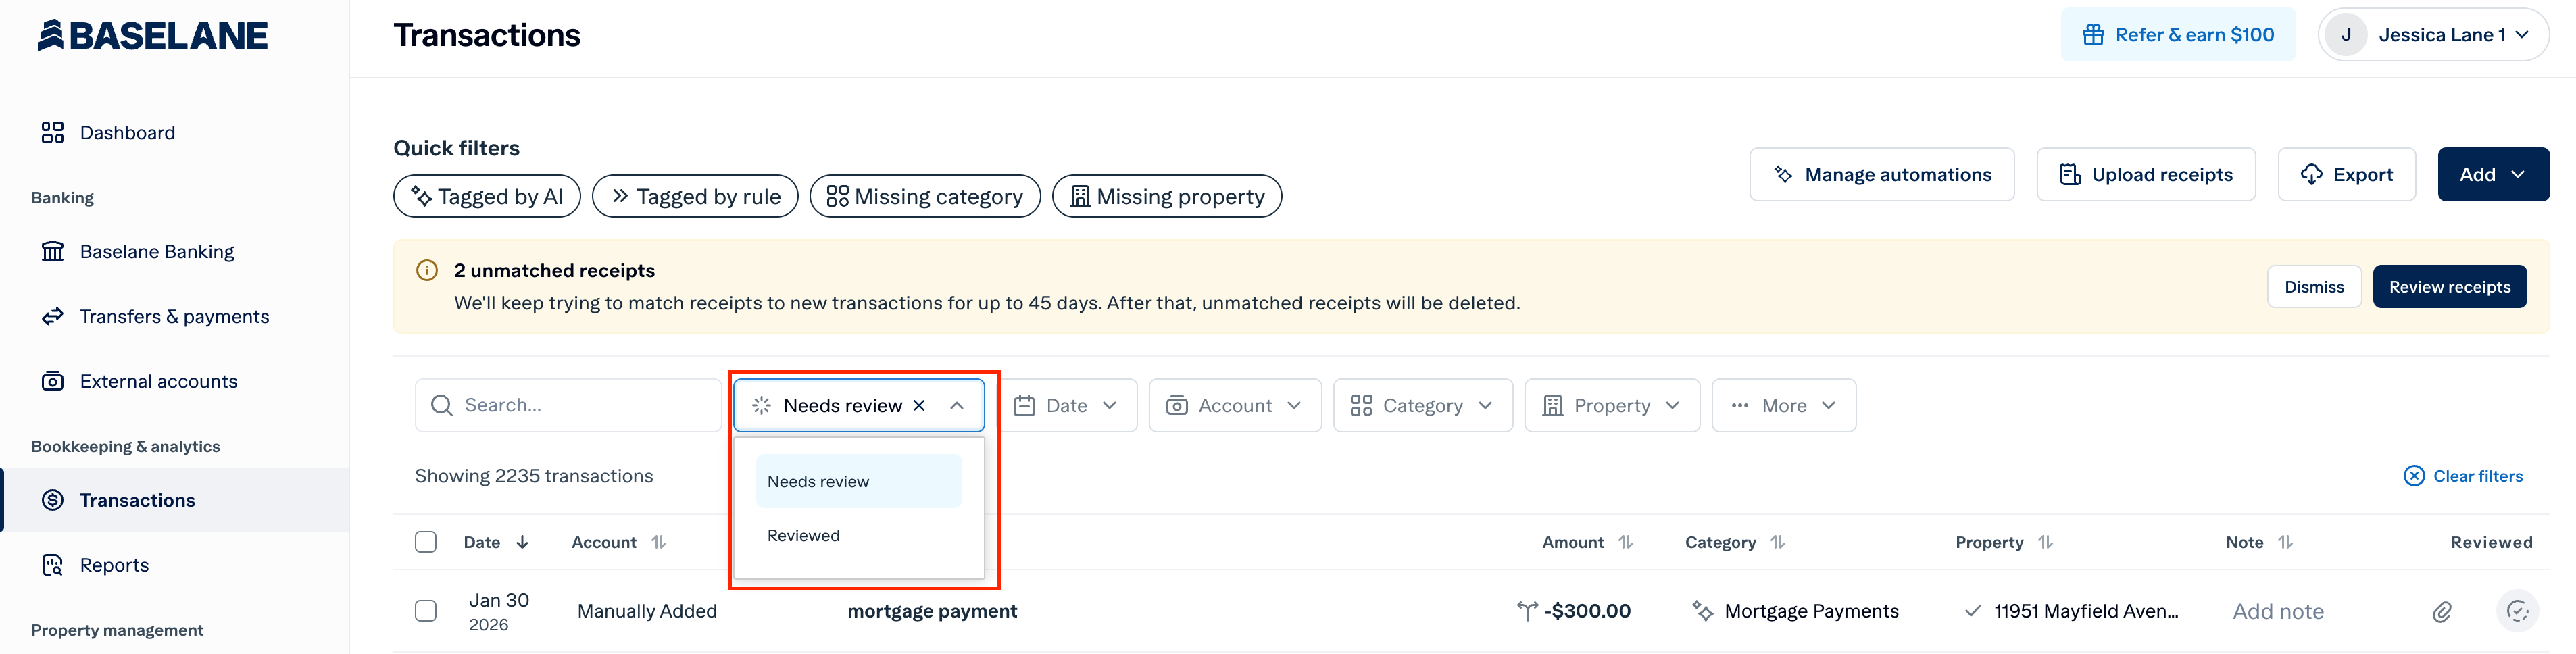
Task: Sort the Category column using the arrows icon
Action: [1777, 542]
